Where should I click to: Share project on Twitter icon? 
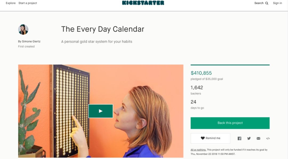pyautogui.click(x=249, y=138)
